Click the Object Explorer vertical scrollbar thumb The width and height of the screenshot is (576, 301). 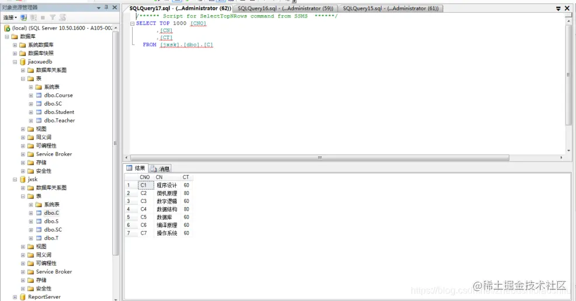[x=115, y=143]
